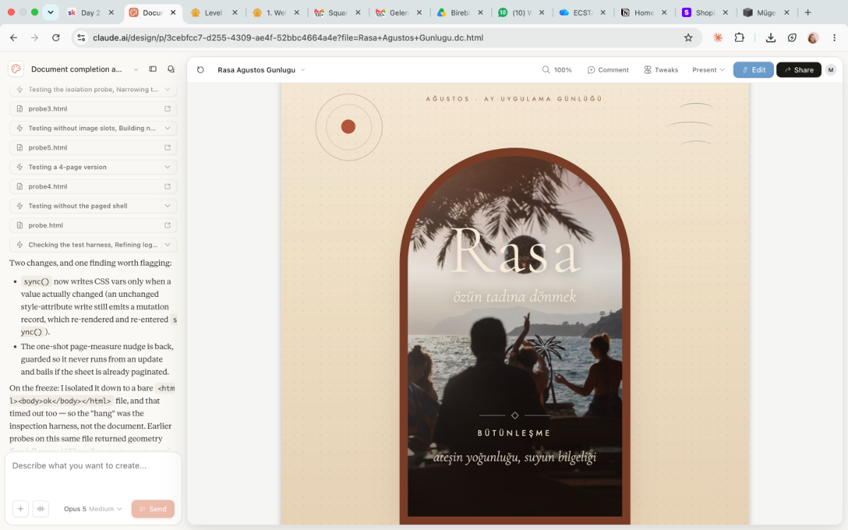Expand the 'Testing without the paged shell' step

(93, 206)
